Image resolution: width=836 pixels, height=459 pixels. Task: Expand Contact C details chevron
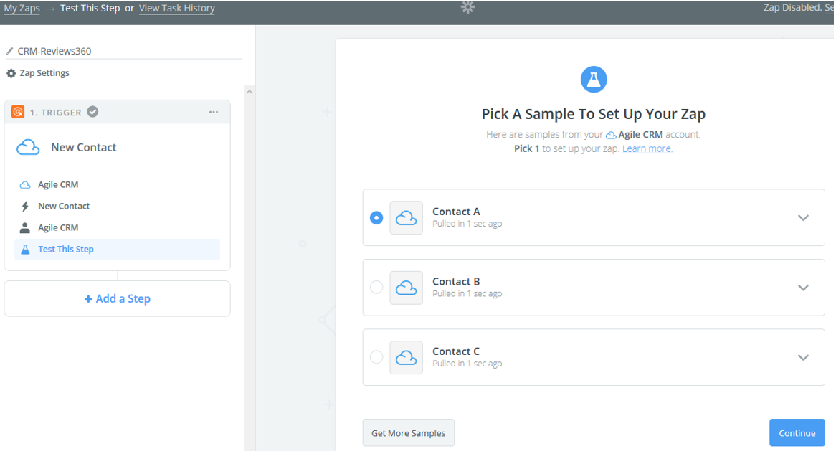[x=803, y=358]
